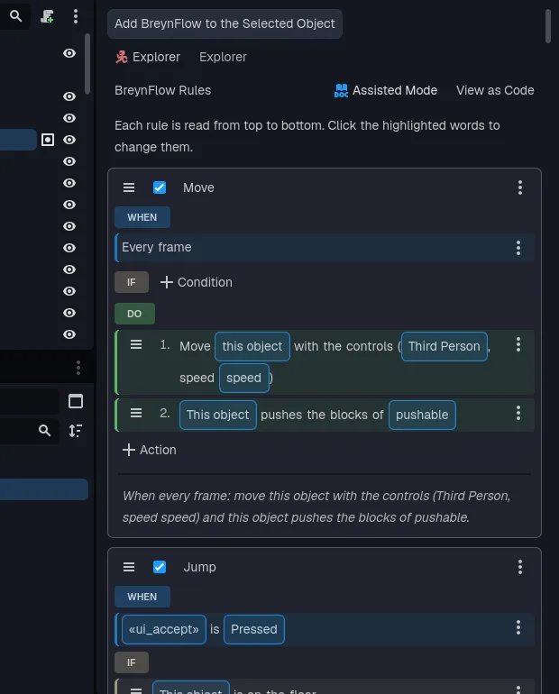Click the BreynFlow Rules heading
559x694 pixels.
(x=163, y=90)
